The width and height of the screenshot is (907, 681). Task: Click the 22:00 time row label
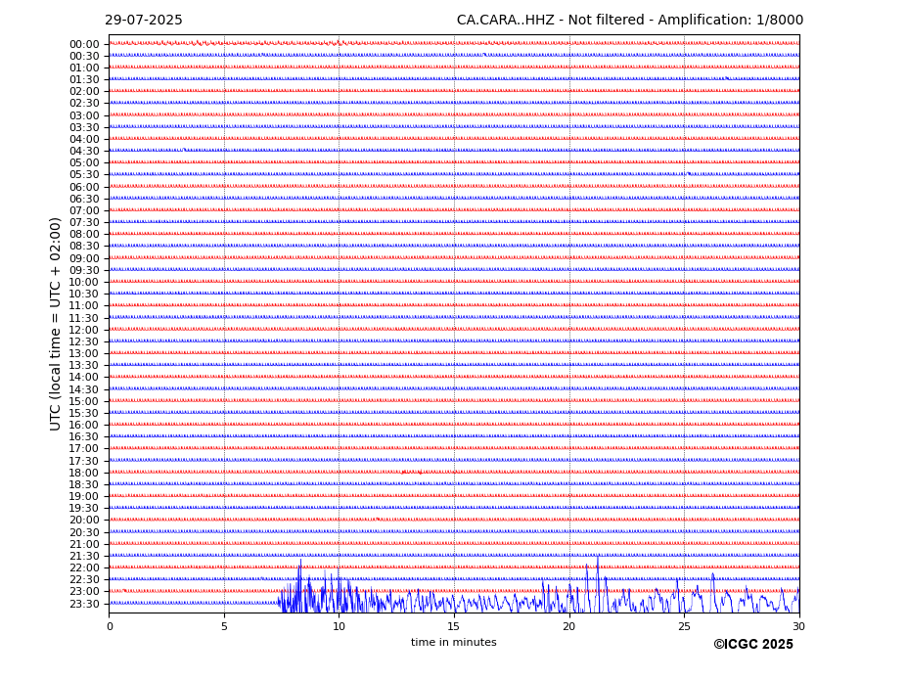[84, 567]
